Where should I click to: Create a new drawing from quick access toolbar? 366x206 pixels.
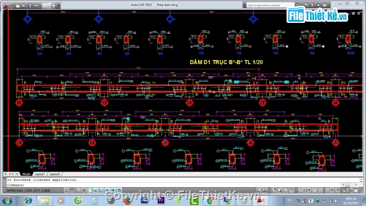point(18,5)
